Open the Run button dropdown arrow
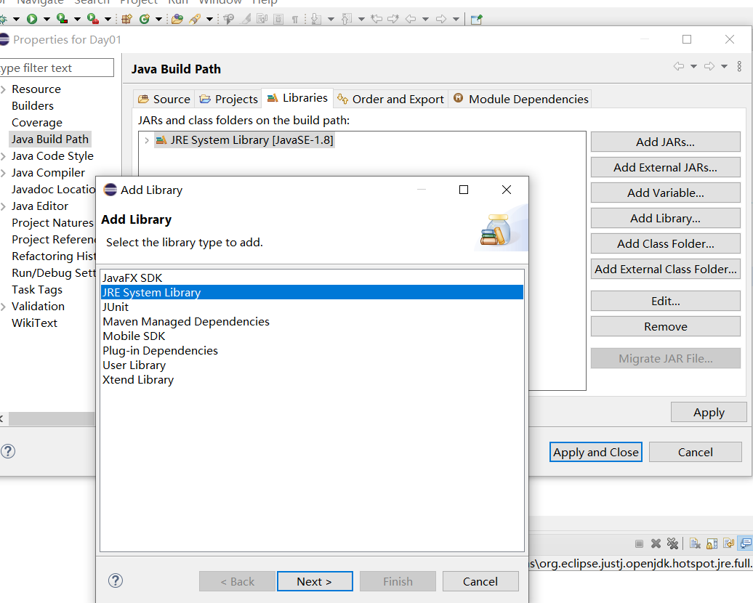This screenshot has height=603, width=753. (x=47, y=20)
